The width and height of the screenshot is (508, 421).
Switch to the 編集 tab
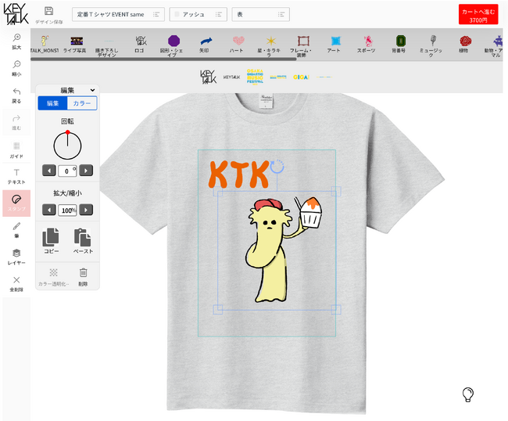pos(52,103)
